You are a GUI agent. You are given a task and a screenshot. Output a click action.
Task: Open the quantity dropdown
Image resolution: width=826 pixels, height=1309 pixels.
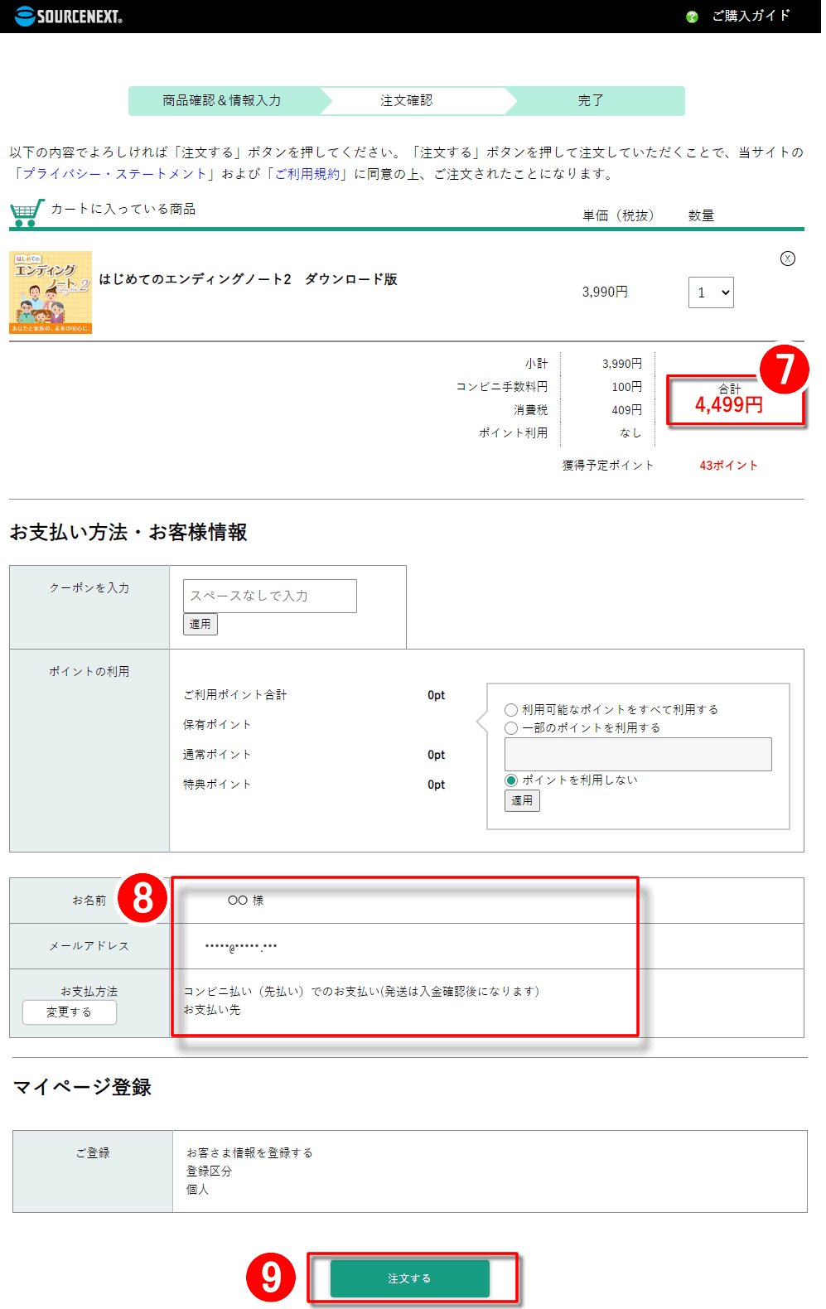coord(711,292)
